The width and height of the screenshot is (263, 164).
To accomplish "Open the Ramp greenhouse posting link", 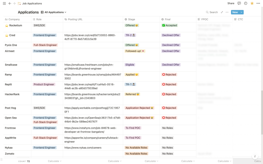I will 93,77.
